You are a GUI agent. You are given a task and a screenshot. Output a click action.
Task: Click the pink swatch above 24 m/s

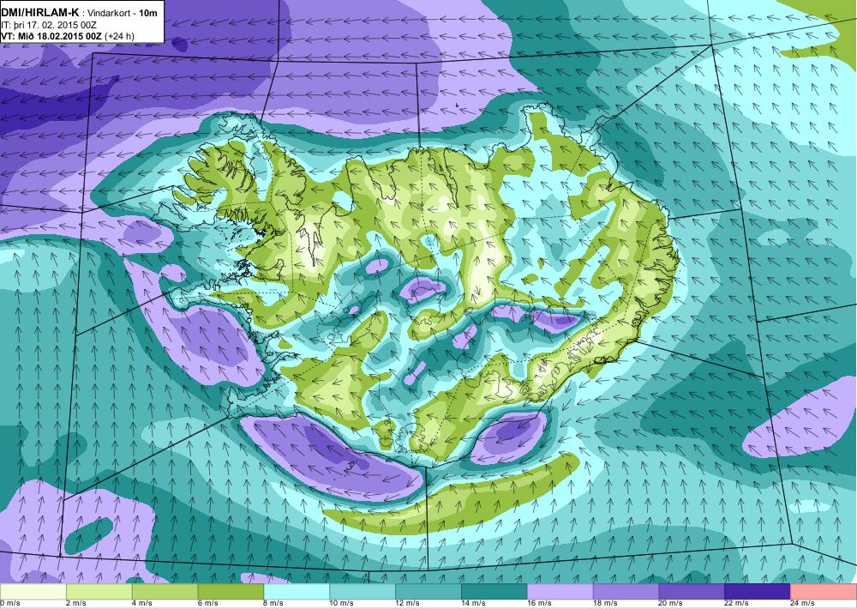(824, 592)
